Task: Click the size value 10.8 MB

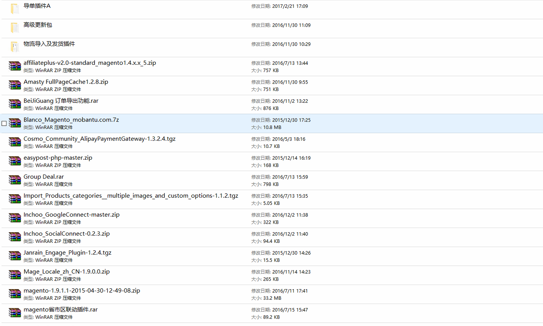Action: pos(272,127)
